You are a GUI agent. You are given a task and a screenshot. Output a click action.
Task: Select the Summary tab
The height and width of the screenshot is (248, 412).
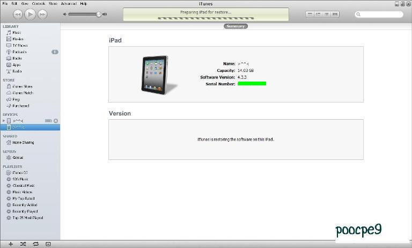click(x=236, y=26)
